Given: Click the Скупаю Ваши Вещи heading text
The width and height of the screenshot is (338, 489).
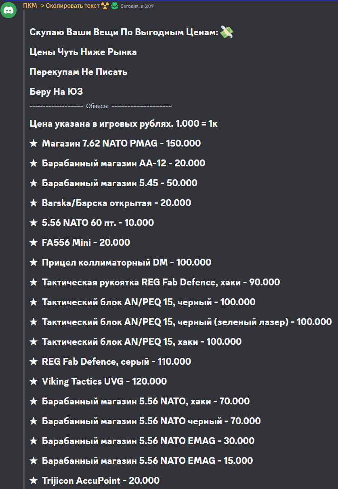Looking at the screenshot, I should (124, 32).
